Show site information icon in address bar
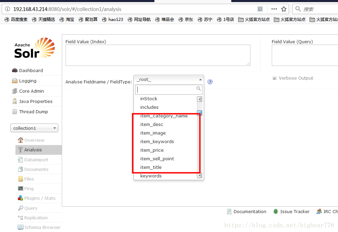This screenshot has height=232, width=338. (8, 9)
